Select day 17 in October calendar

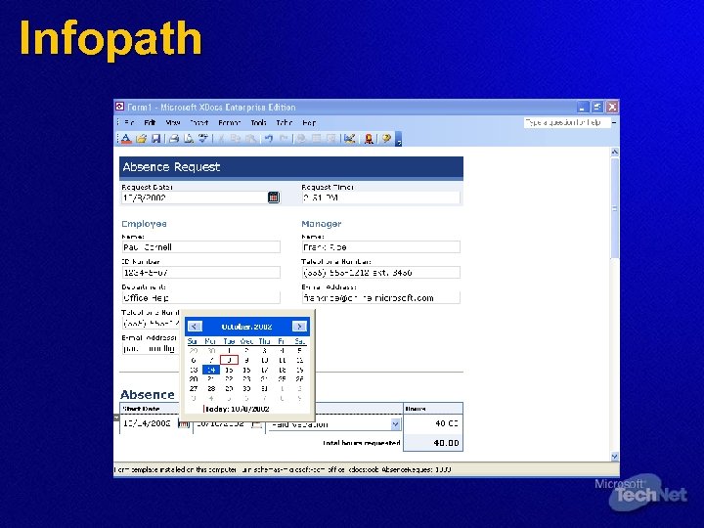click(x=264, y=370)
